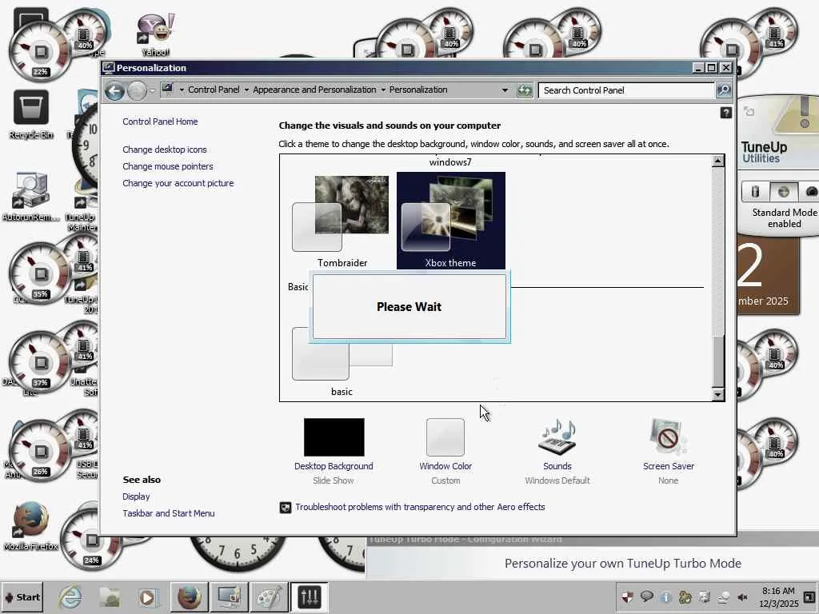Click the Search Control Panel field
This screenshot has width=819, height=614.
626,90
